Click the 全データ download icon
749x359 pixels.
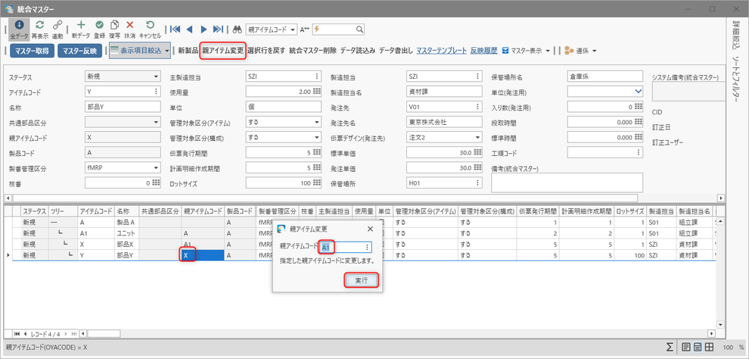(x=19, y=25)
